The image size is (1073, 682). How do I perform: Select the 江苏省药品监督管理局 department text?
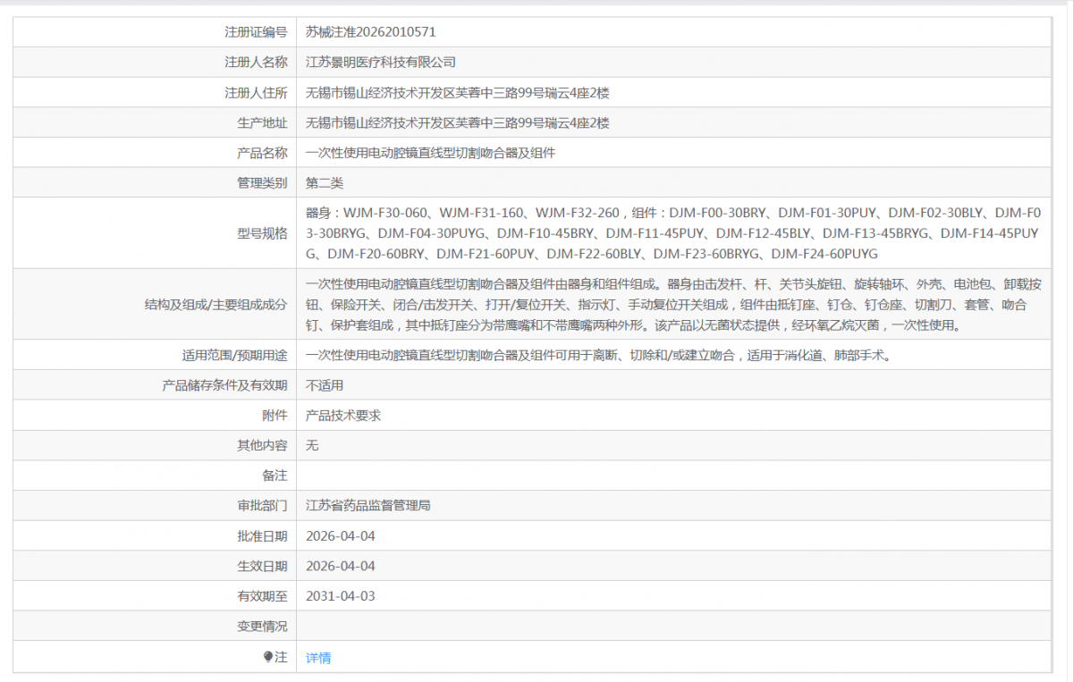tap(368, 506)
